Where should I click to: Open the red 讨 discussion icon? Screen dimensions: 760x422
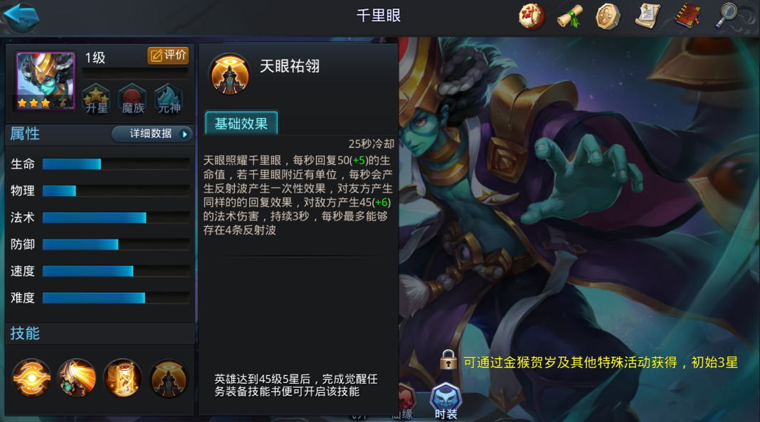point(532,16)
